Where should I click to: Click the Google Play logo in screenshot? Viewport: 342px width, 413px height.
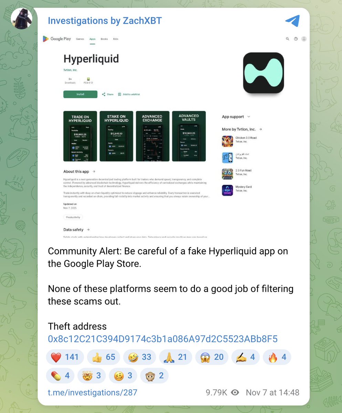[57, 39]
